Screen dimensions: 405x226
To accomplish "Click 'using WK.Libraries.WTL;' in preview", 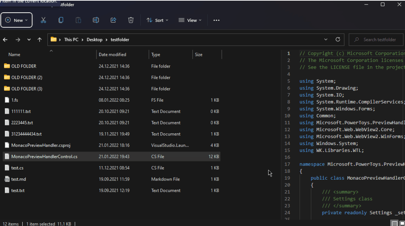I will click(x=332, y=150).
